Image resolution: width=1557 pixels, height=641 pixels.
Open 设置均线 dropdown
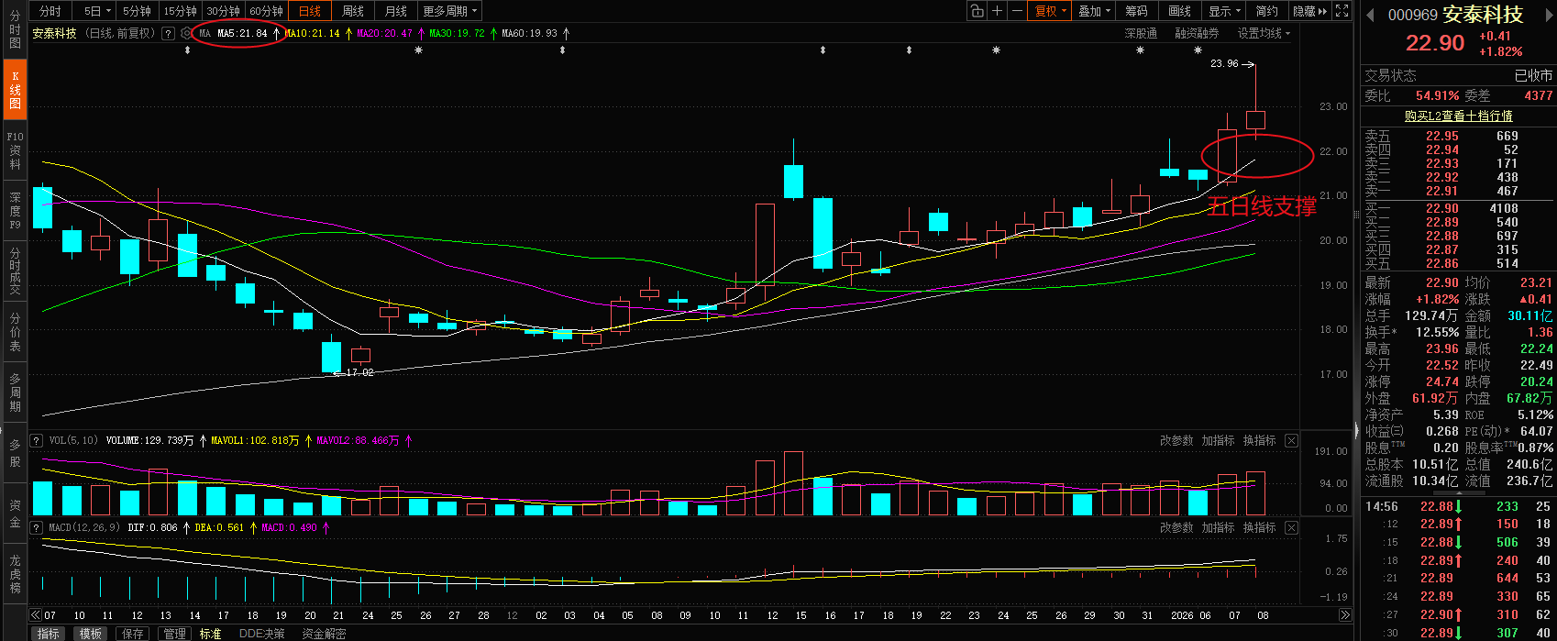pyautogui.click(x=1264, y=33)
